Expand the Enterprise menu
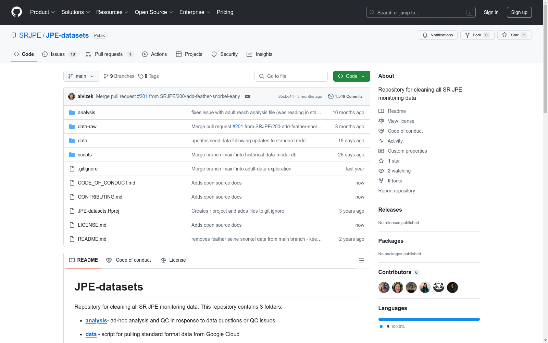This screenshot has height=343, width=548. 195,12
